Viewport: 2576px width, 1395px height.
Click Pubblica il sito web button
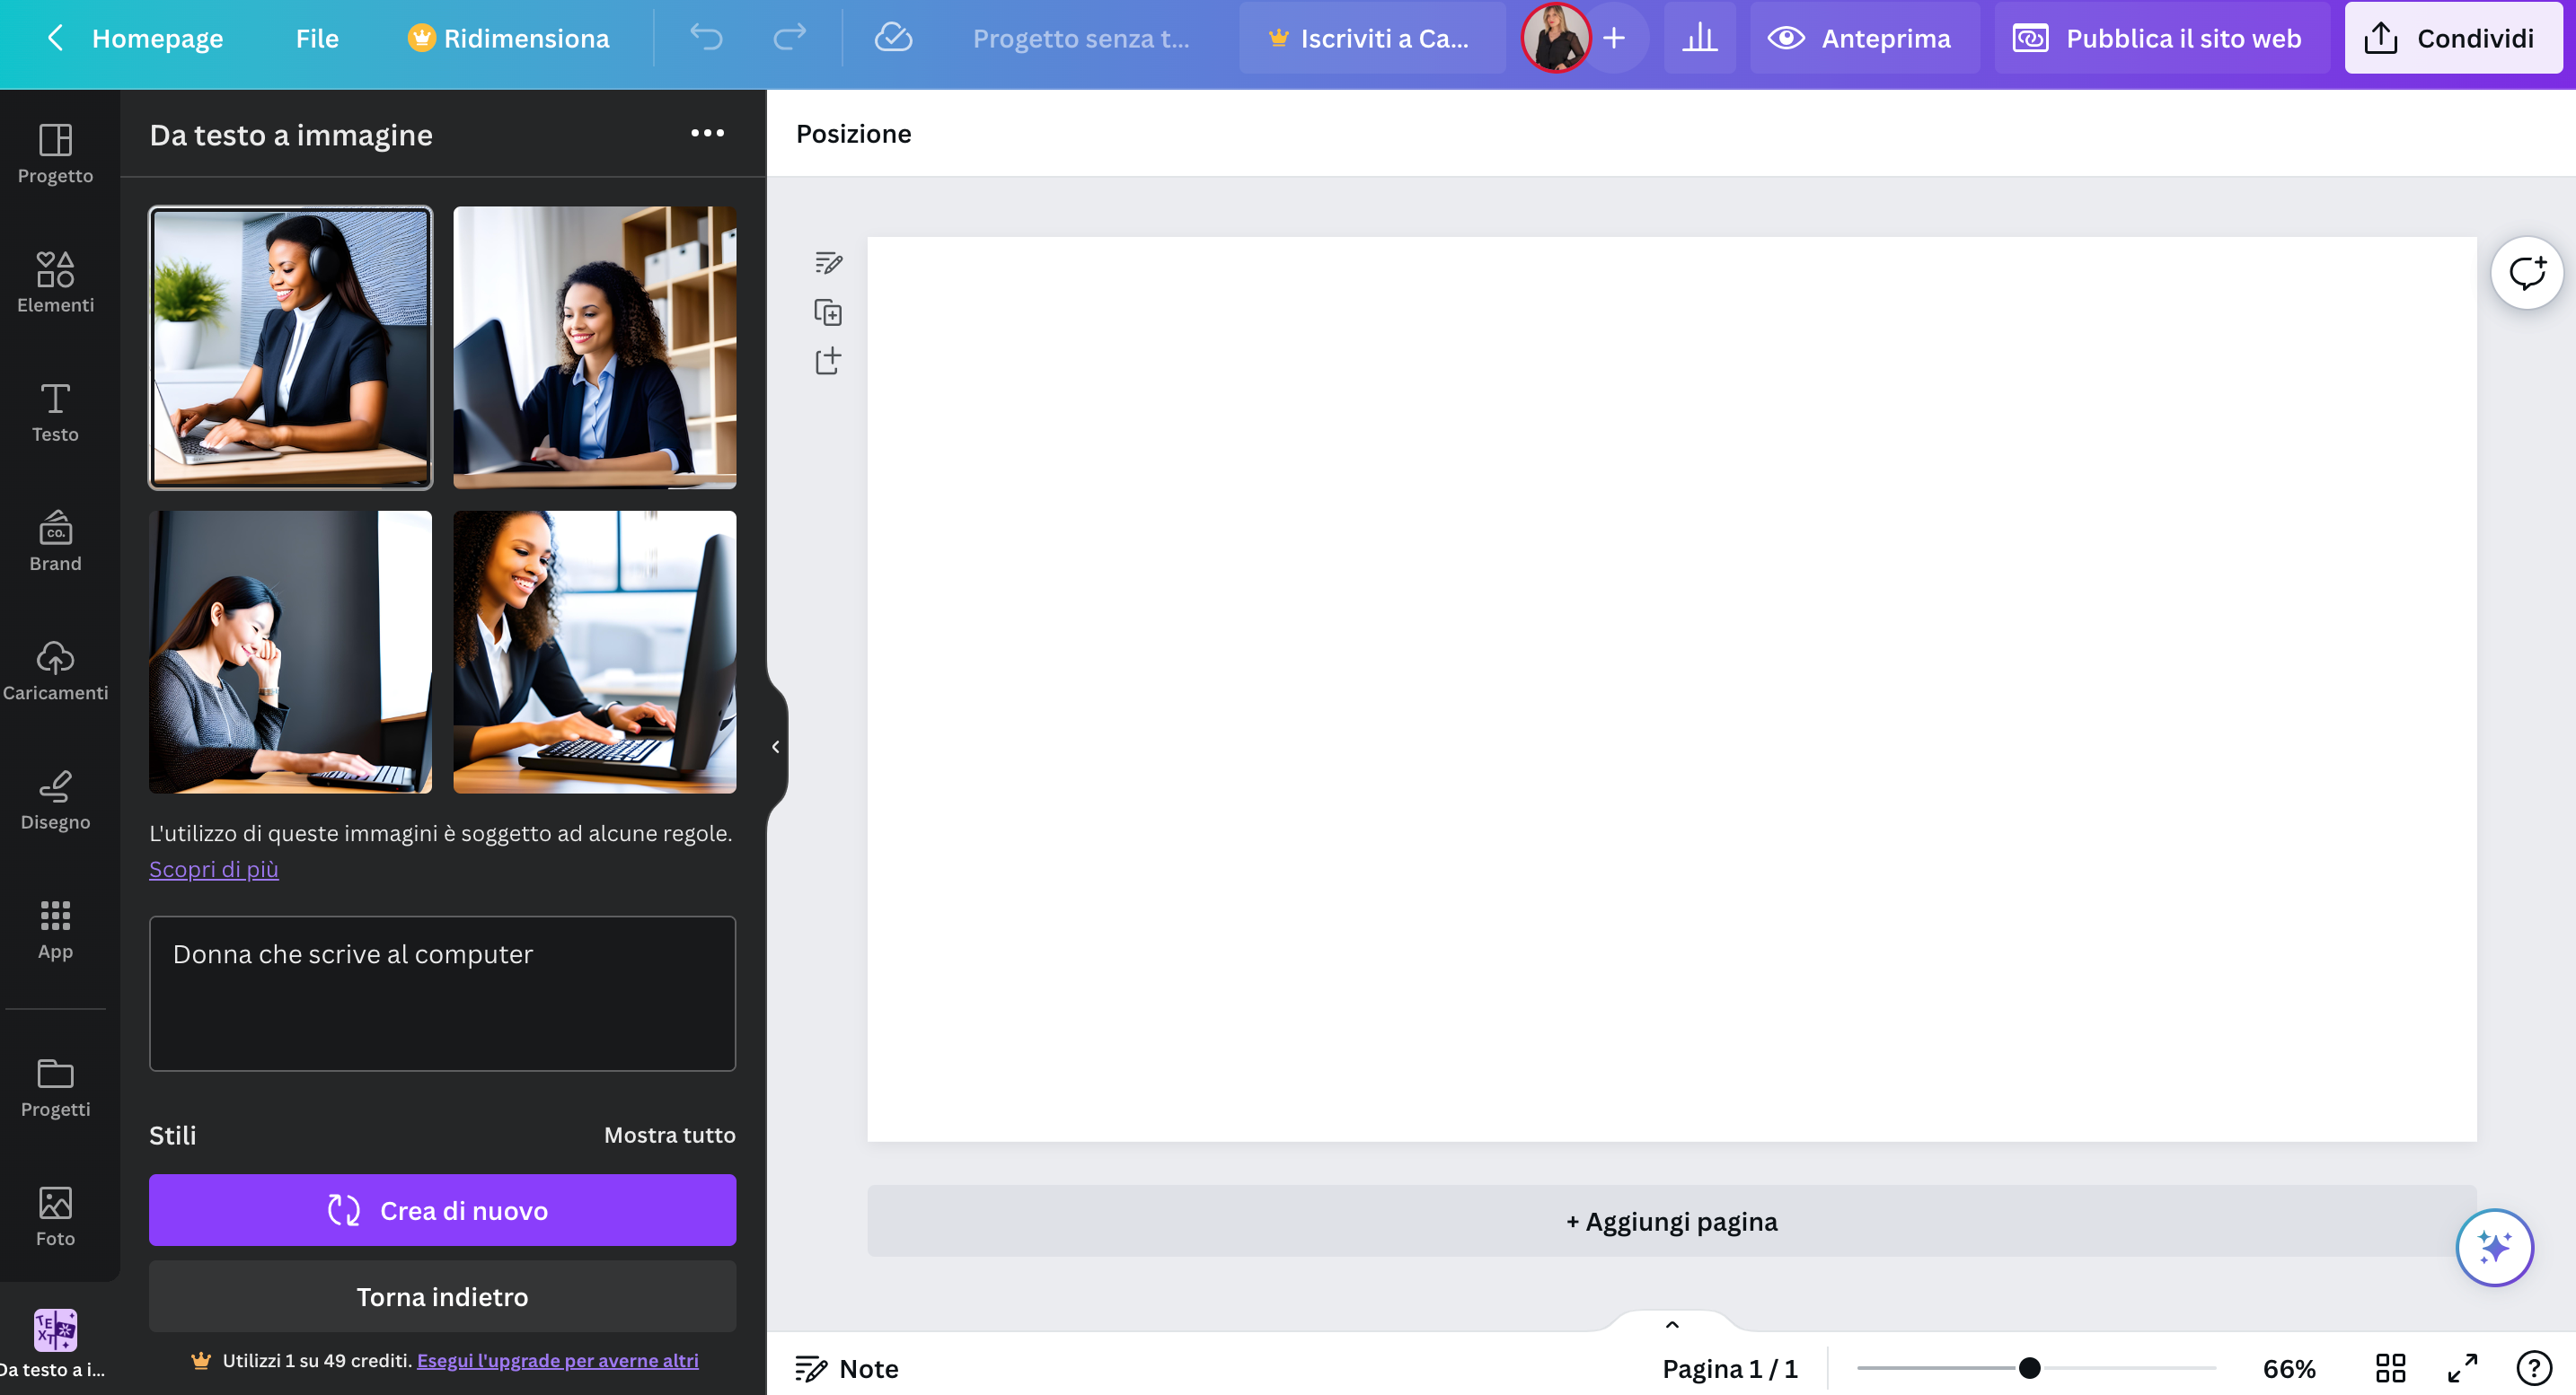2161,38
